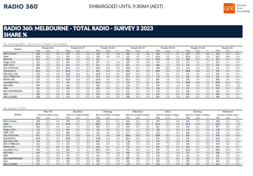Click the 'People 18-24' column header
253x176 pixels.
(x=108, y=48)
